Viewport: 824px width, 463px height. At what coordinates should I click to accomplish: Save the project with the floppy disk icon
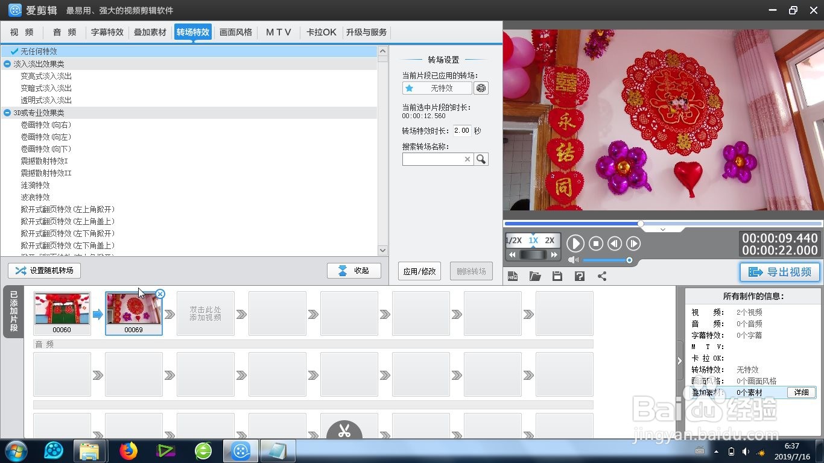(x=557, y=276)
